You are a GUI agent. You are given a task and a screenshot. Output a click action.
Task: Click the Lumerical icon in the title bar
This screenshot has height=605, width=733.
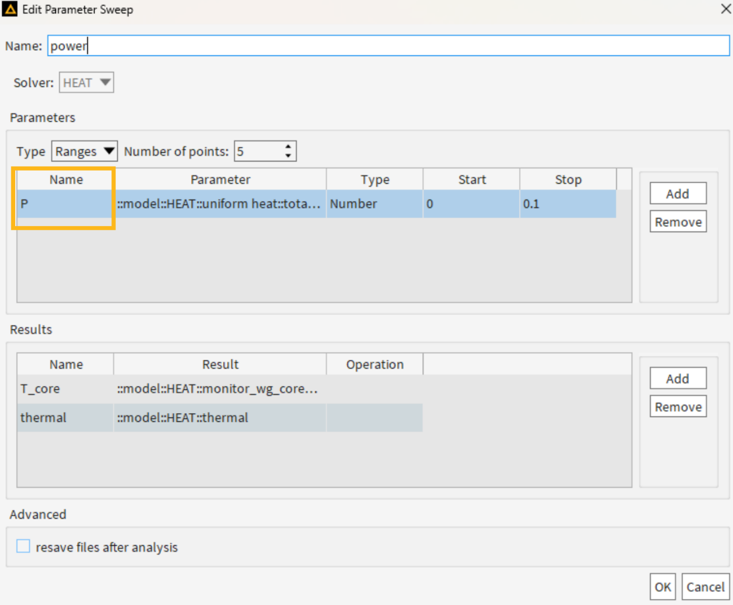11,9
